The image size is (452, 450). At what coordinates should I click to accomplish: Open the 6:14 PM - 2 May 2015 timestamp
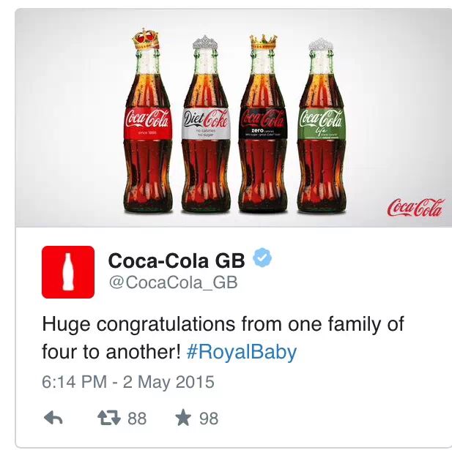(127, 383)
